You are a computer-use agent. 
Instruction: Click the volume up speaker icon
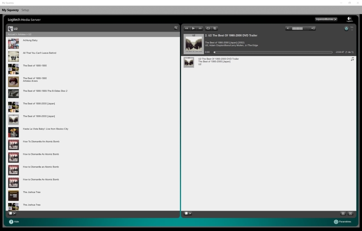[313, 28]
